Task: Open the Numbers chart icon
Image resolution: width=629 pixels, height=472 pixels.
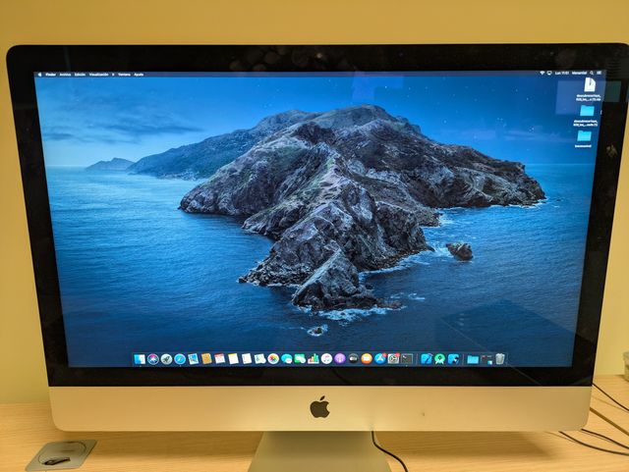Action: pyautogui.click(x=313, y=359)
